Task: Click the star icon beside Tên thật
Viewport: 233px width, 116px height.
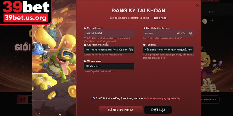Action: 144,45
